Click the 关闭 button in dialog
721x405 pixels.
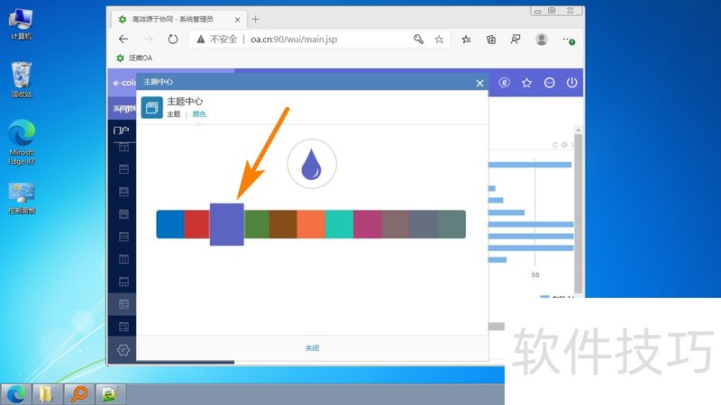[x=312, y=348]
